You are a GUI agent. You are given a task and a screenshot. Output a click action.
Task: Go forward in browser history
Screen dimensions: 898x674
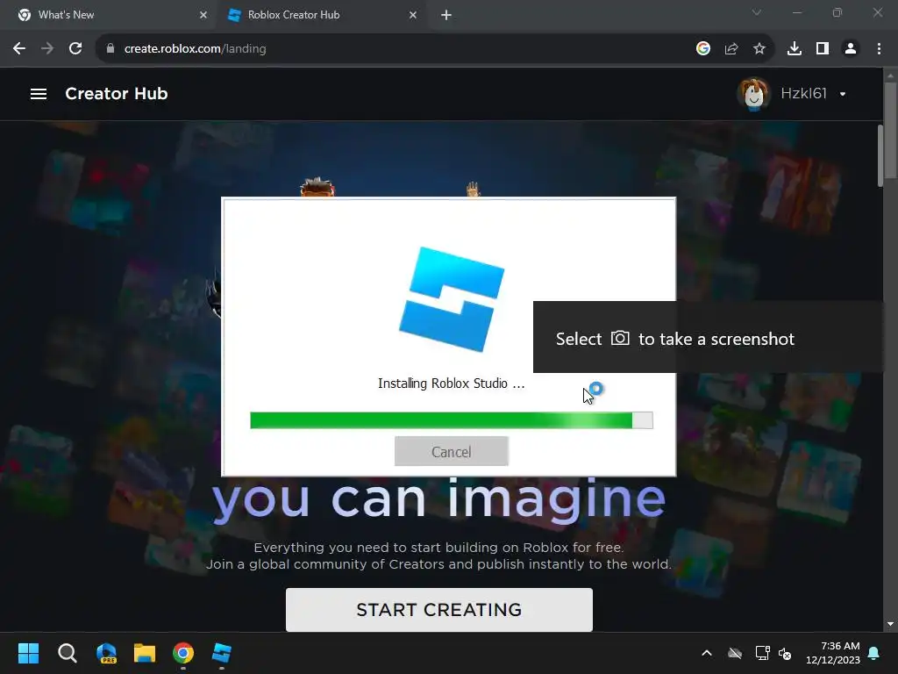47,49
